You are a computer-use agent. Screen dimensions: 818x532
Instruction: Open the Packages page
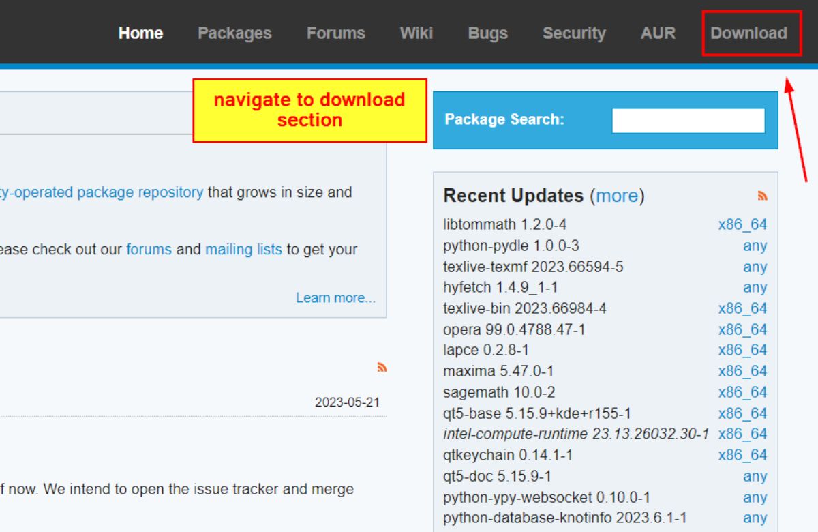tap(234, 32)
